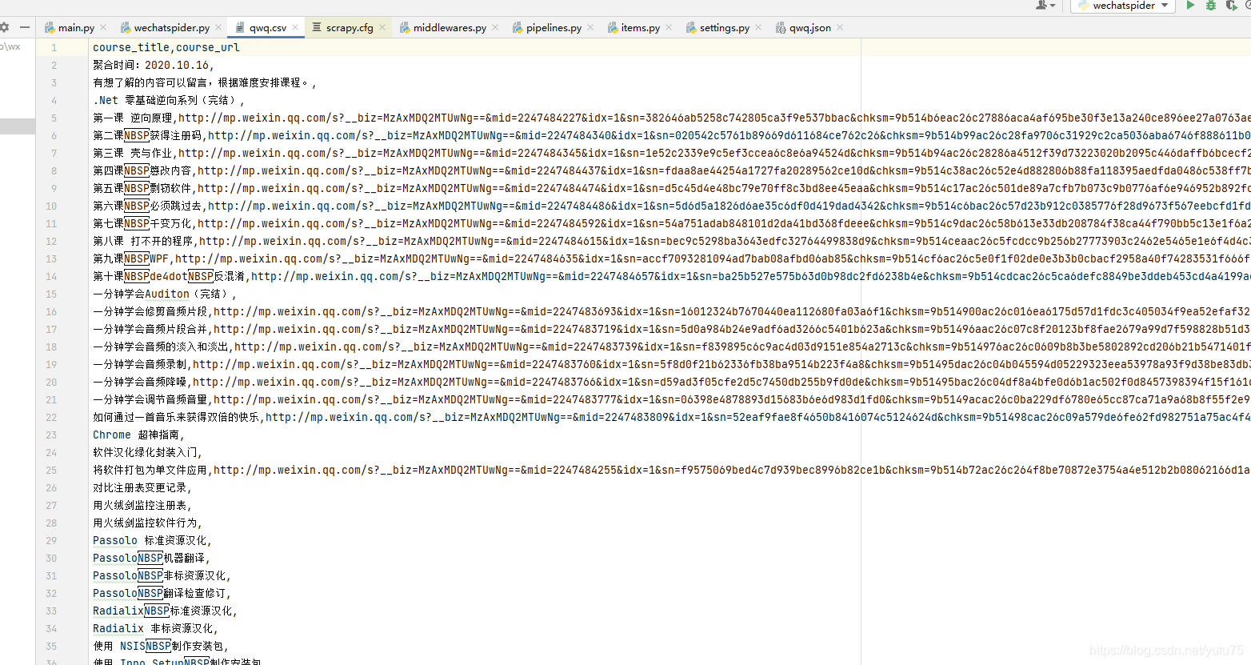Screen dimensions: 1251x665
Task: Click the '用火绒剑监控软件行为' line
Action: 147,523
